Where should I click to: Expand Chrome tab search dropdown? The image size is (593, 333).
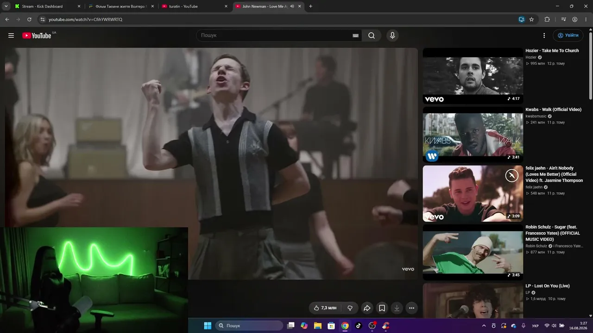click(6, 6)
